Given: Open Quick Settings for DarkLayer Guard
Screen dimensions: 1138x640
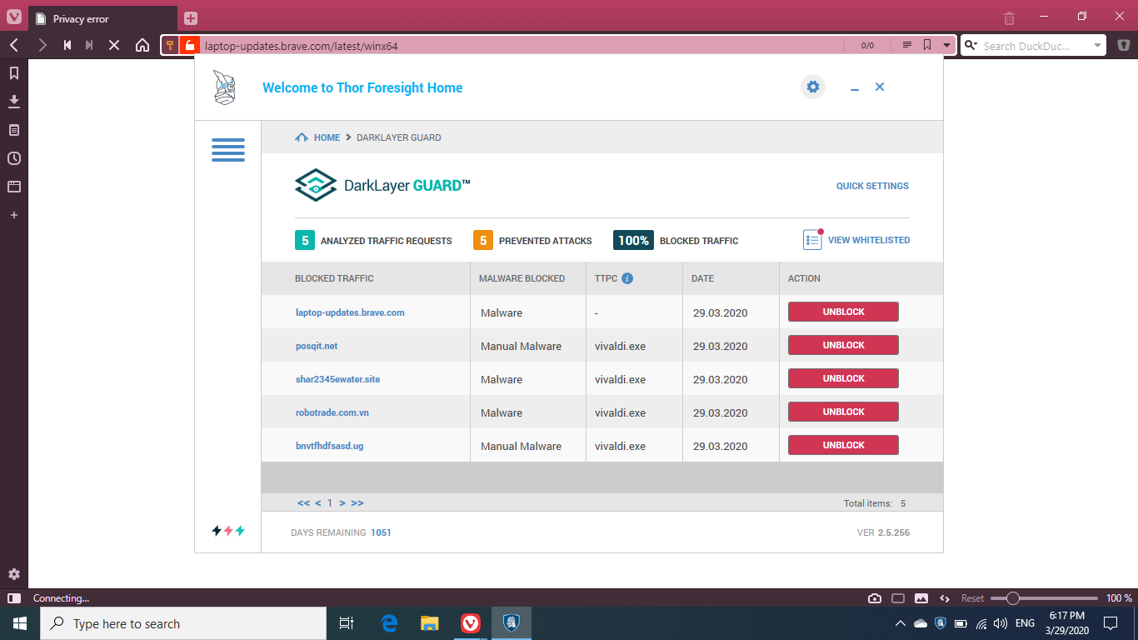Looking at the screenshot, I should 872,186.
